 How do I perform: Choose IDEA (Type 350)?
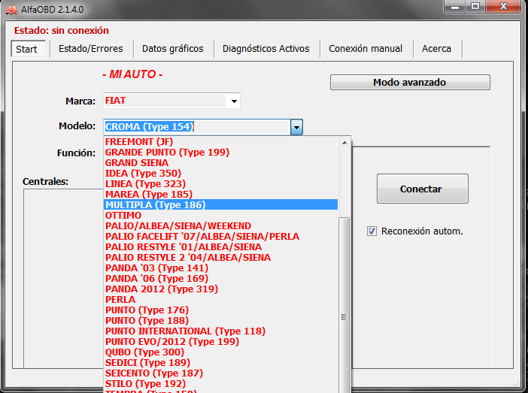pyautogui.click(x=220, y=174)
